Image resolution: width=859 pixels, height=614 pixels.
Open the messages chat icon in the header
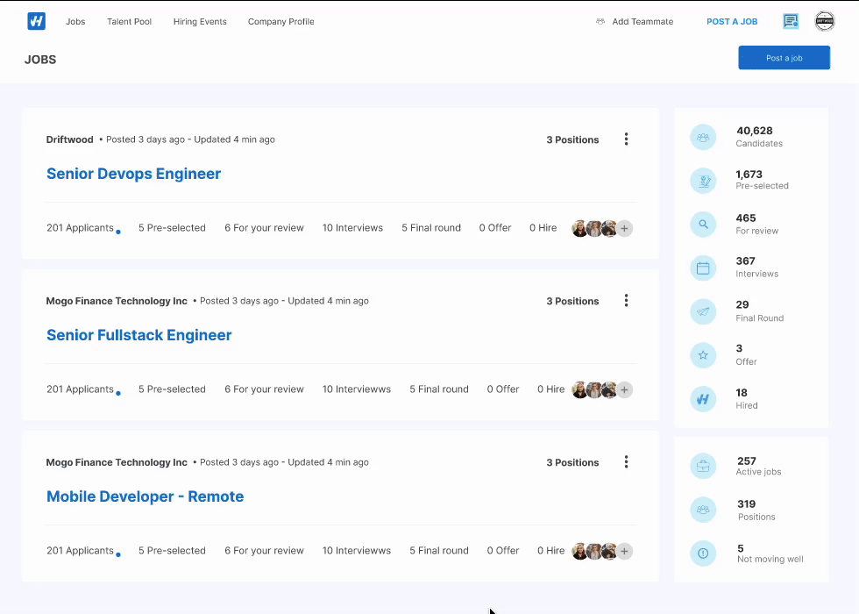(x=791, y=21)
